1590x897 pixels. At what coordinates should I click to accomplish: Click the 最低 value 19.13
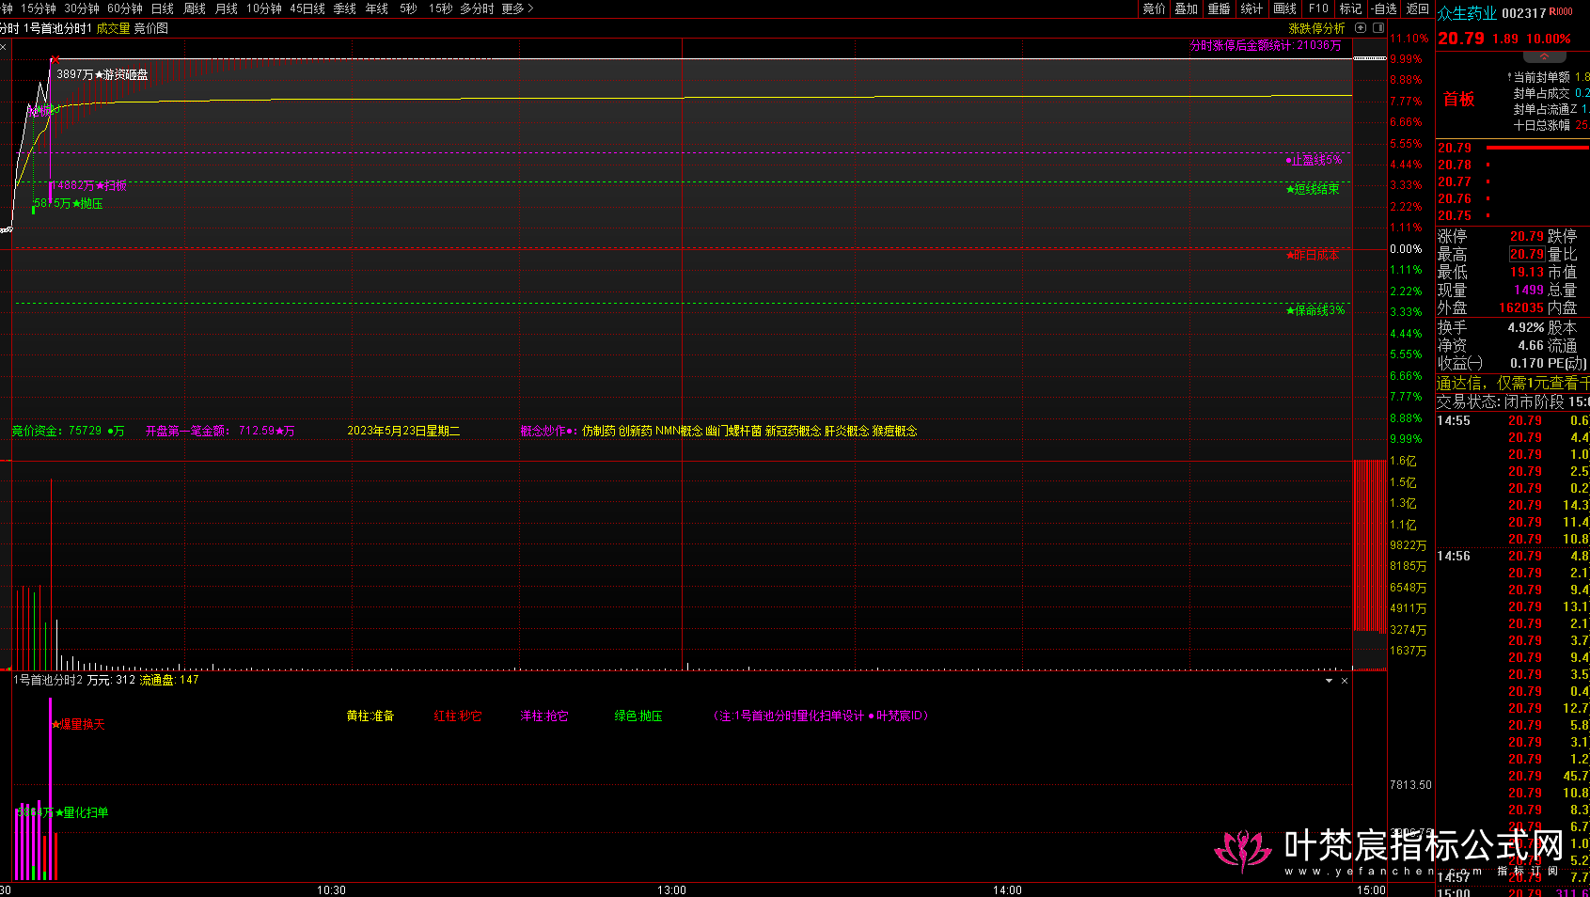pos(1527,272)
